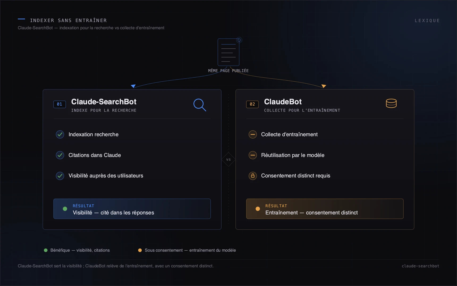Click the orange database stack icon
The height and width of the screenshot is (286, 457).
click(391, 103)
